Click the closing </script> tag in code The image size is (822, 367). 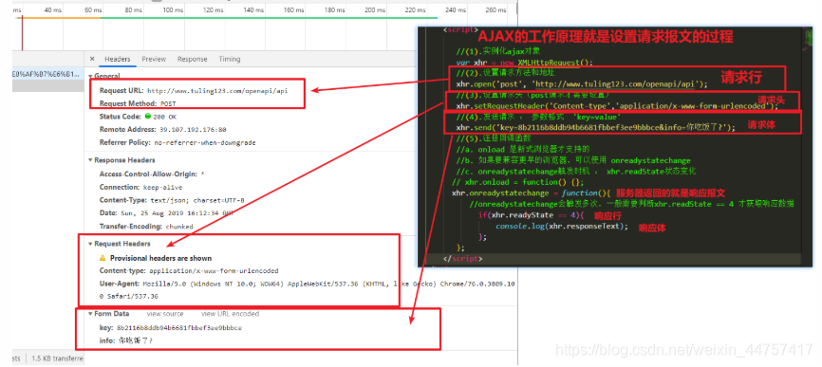[x=463, y=259]
